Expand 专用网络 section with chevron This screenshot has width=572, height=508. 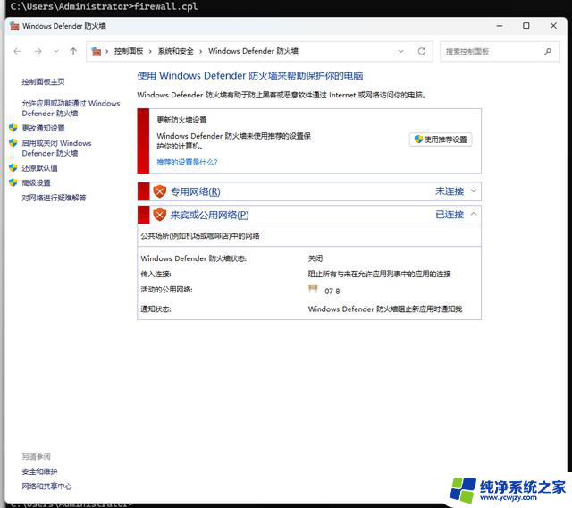coord(474,190)
